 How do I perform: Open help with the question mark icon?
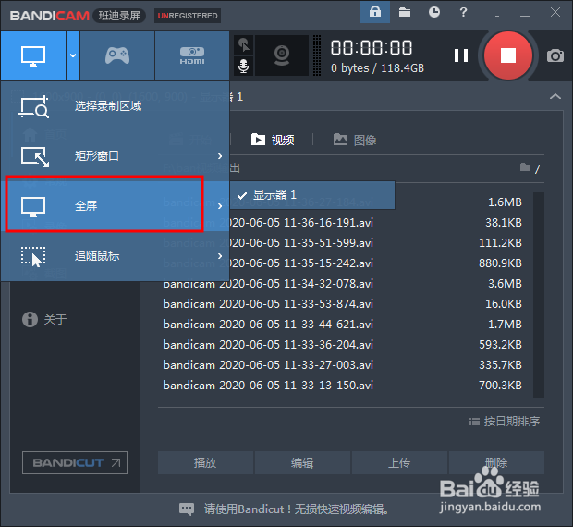click(463, 12)
